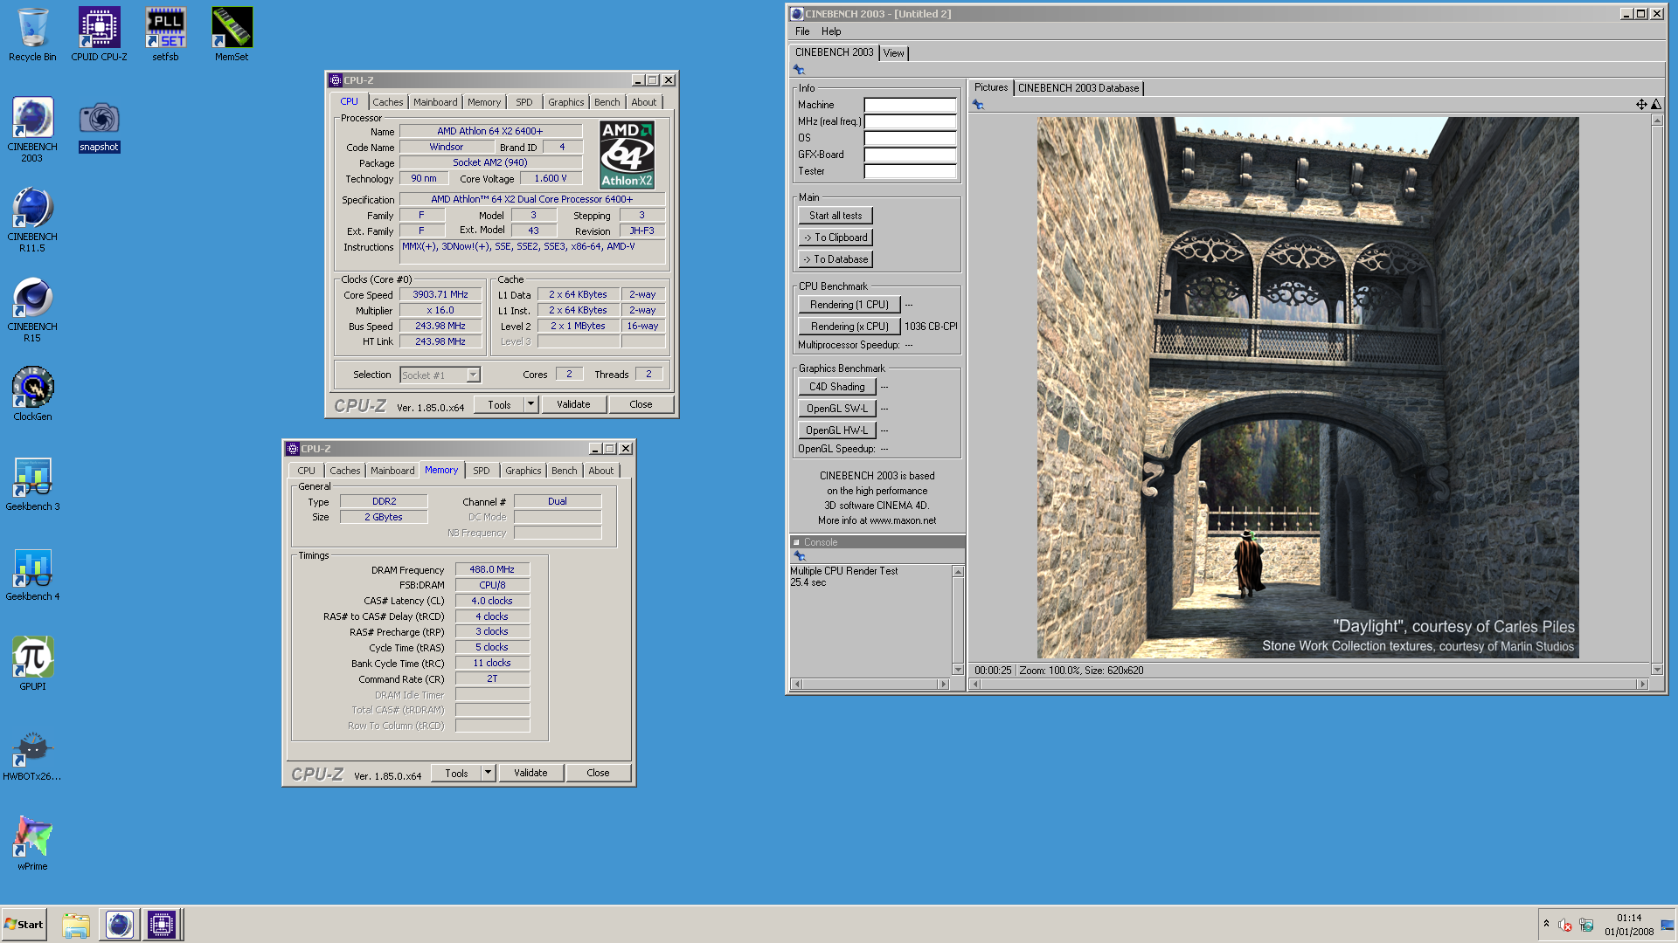Click pin icon under the Pictures tab
The image size is (1678, 943).
click(x=978, y=105)
